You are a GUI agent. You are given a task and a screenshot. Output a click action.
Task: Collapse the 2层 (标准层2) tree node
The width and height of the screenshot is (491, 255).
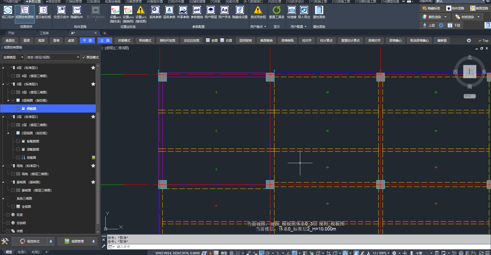click(x=3, y=117)
